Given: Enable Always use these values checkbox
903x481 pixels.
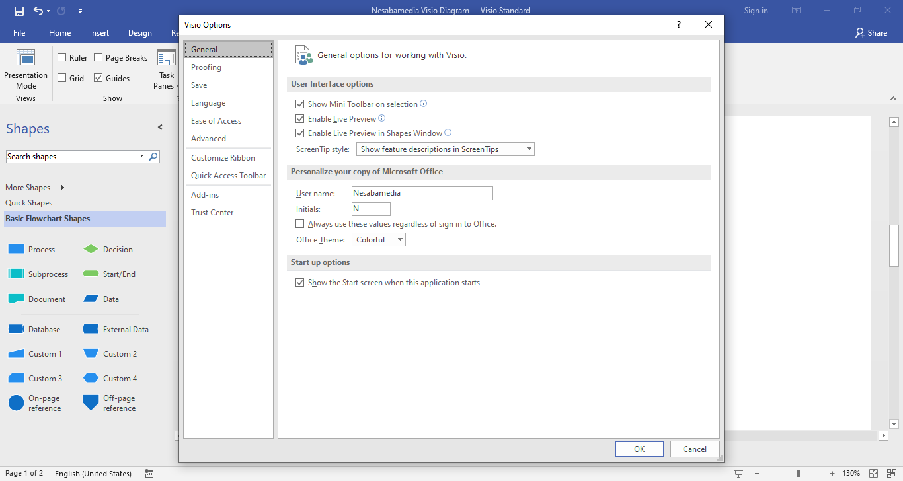Looking at the screenshot, I should (x=300, y=224).
